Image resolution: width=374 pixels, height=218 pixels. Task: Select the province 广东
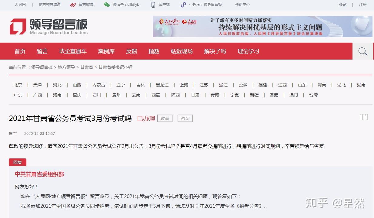(x=18, y=95)
